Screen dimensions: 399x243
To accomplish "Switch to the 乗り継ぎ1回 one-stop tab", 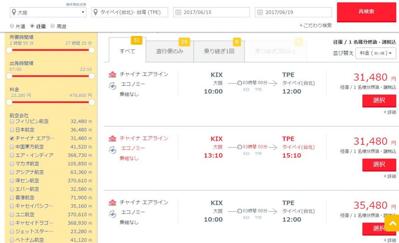I will pos(219,51).
